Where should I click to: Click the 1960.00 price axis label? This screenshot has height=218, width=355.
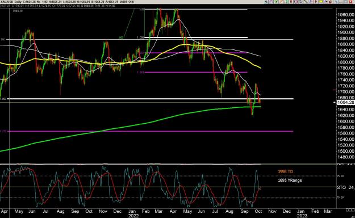point(346,15)
